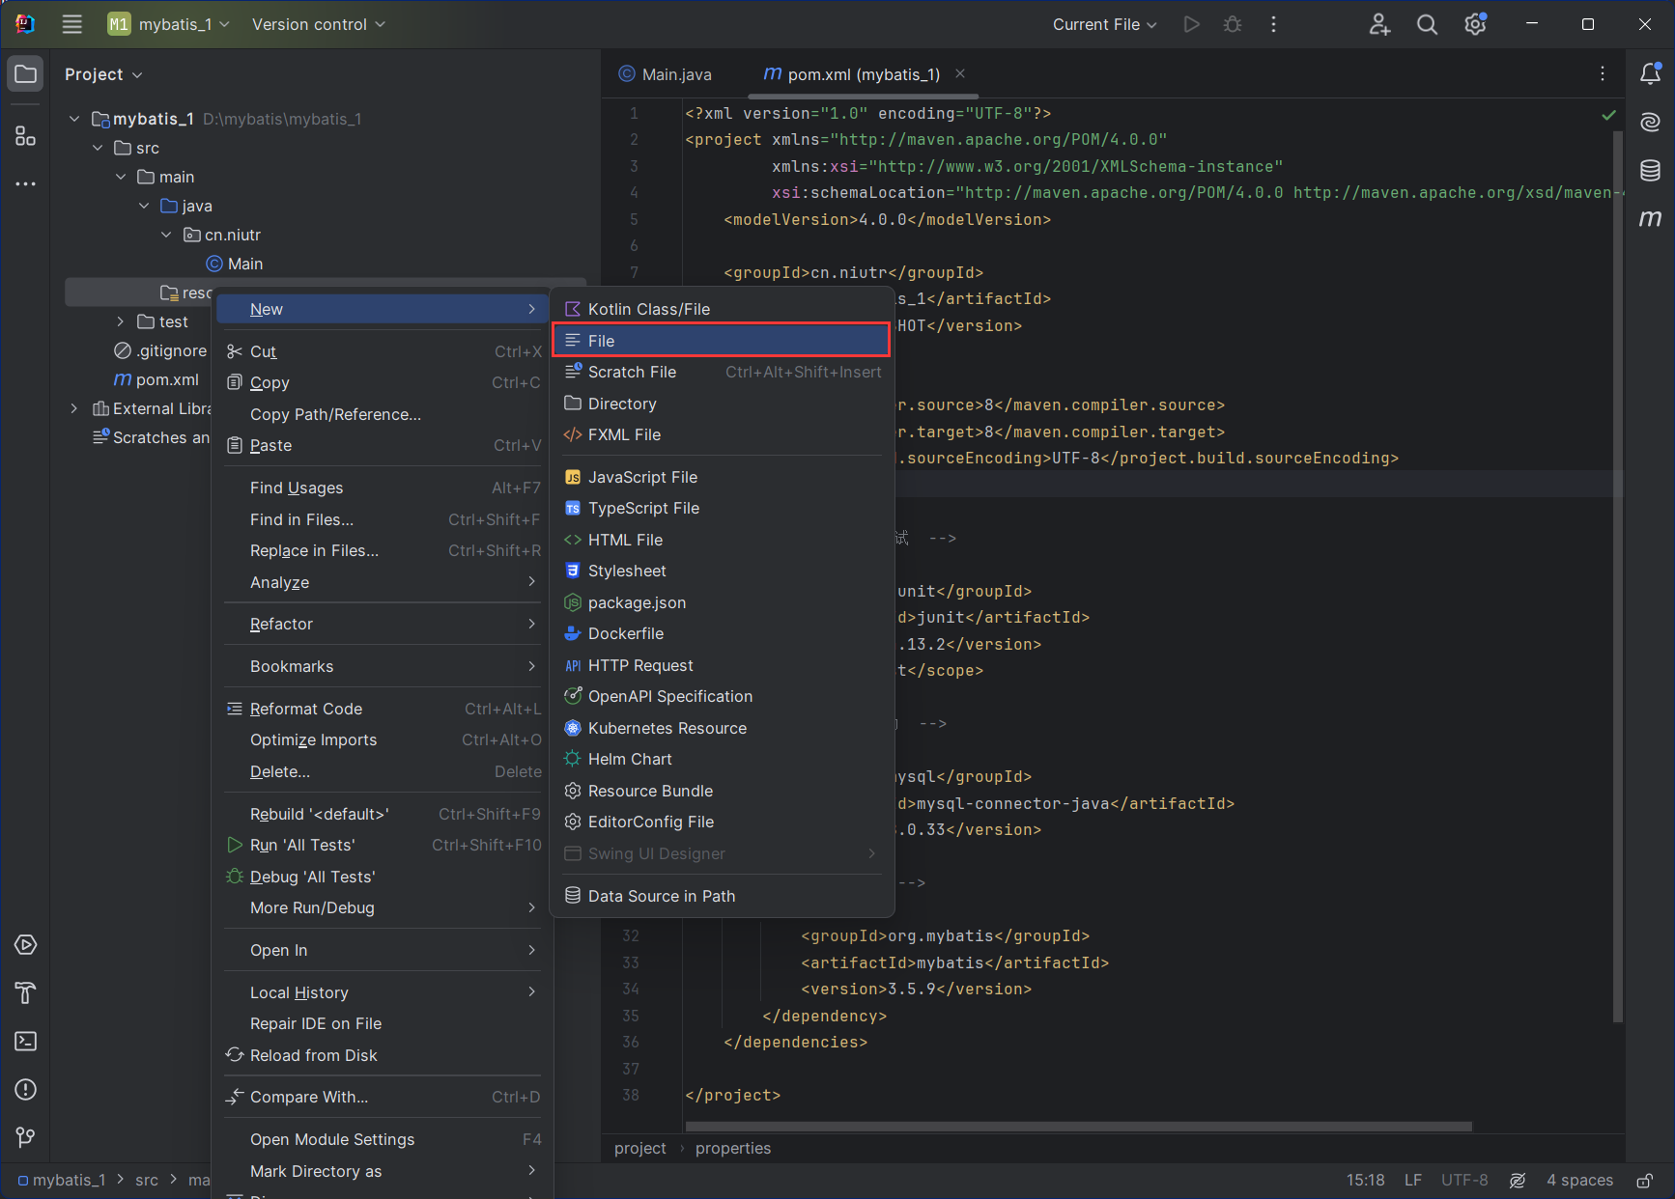
Task: Click the UTF-8 encoding in status bar
Action: [1463, 1180]
